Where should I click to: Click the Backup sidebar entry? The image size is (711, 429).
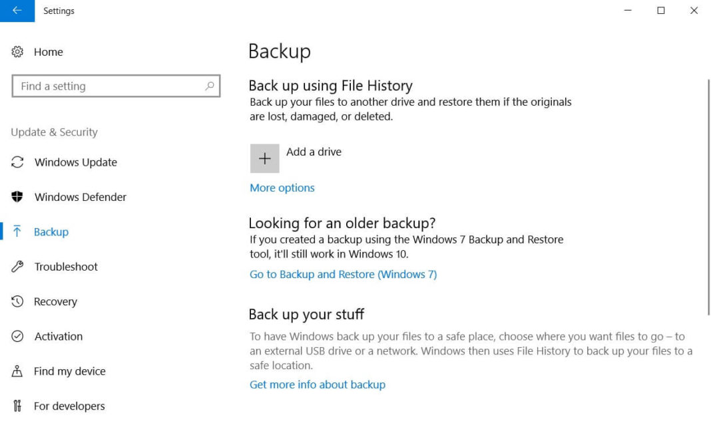51,231
